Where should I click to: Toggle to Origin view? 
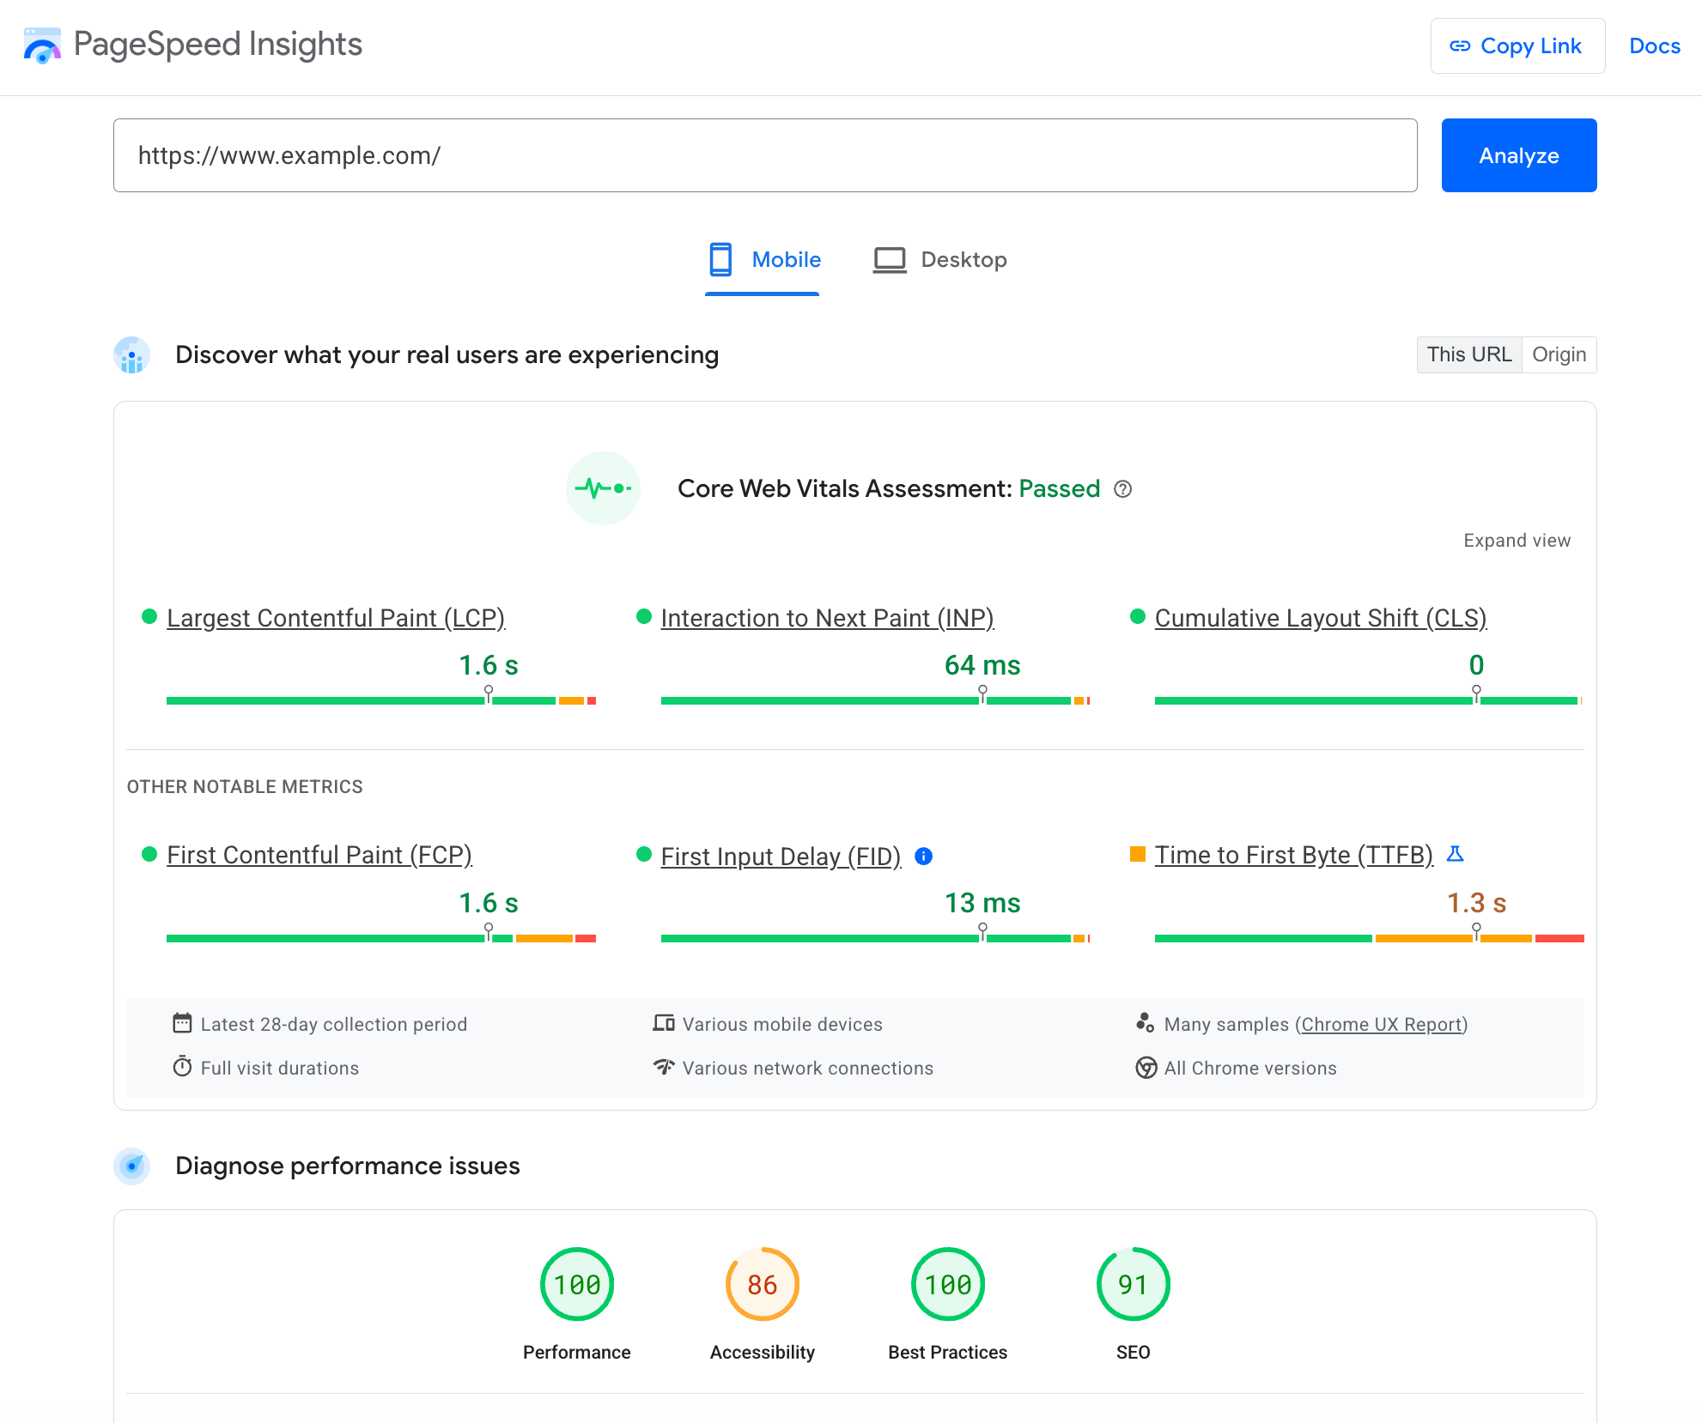[x=1558, y=354]
